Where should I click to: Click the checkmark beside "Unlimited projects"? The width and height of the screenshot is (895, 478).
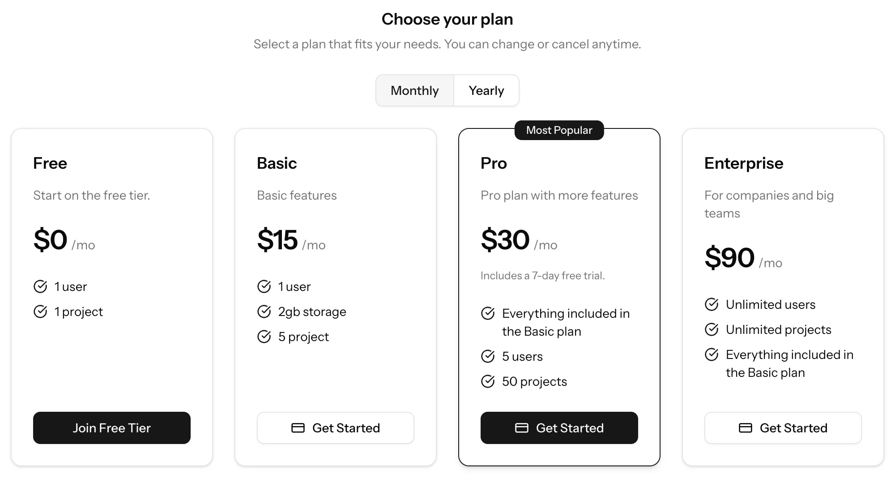712,329
